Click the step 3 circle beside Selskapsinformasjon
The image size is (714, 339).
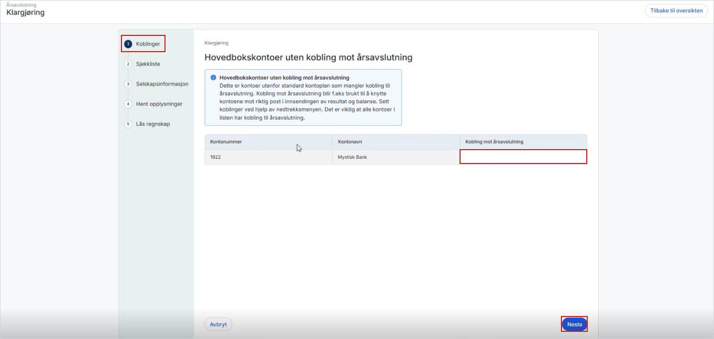pos(128,84)
